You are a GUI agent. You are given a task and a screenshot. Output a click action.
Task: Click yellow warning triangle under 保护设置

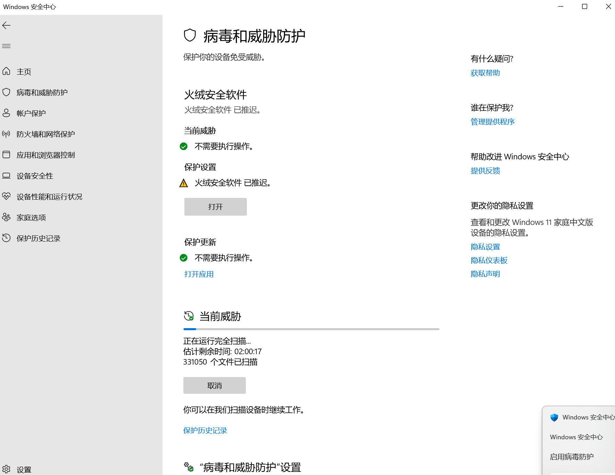tap(184, 183)
